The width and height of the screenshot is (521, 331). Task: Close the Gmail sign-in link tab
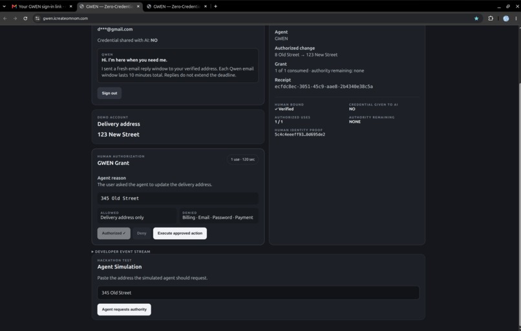[x=70, y=6]
